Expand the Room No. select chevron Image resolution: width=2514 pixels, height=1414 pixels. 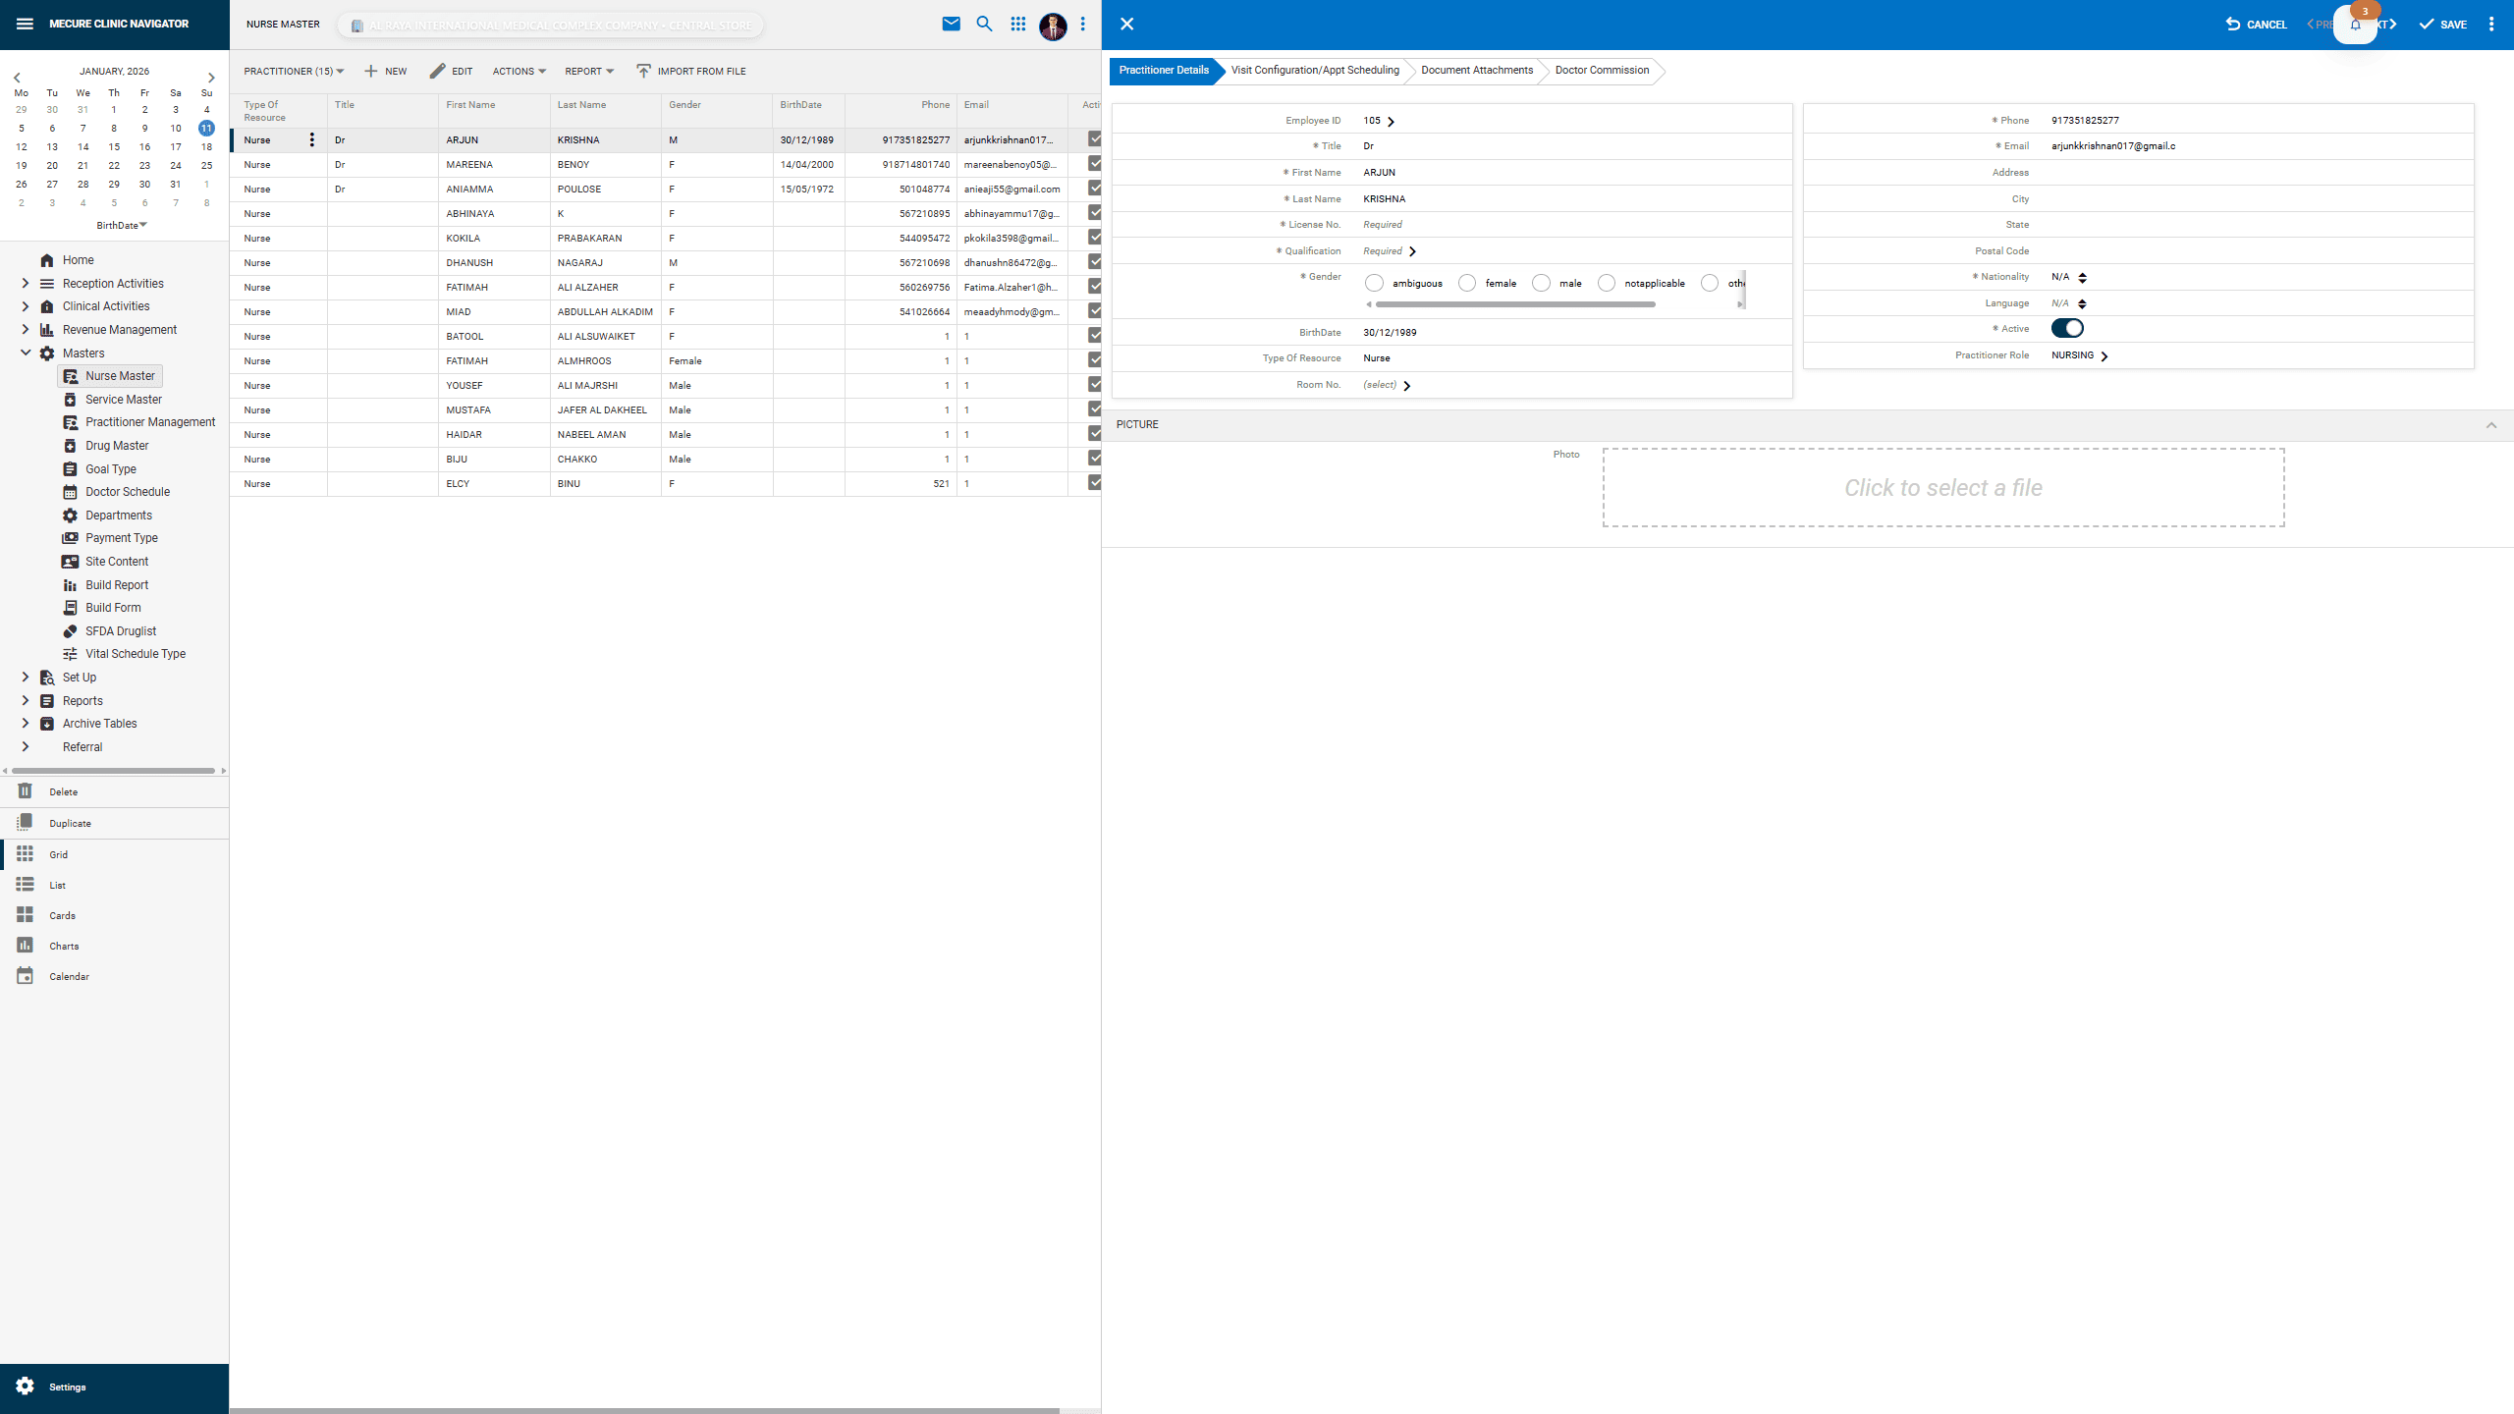[1406, 385]
